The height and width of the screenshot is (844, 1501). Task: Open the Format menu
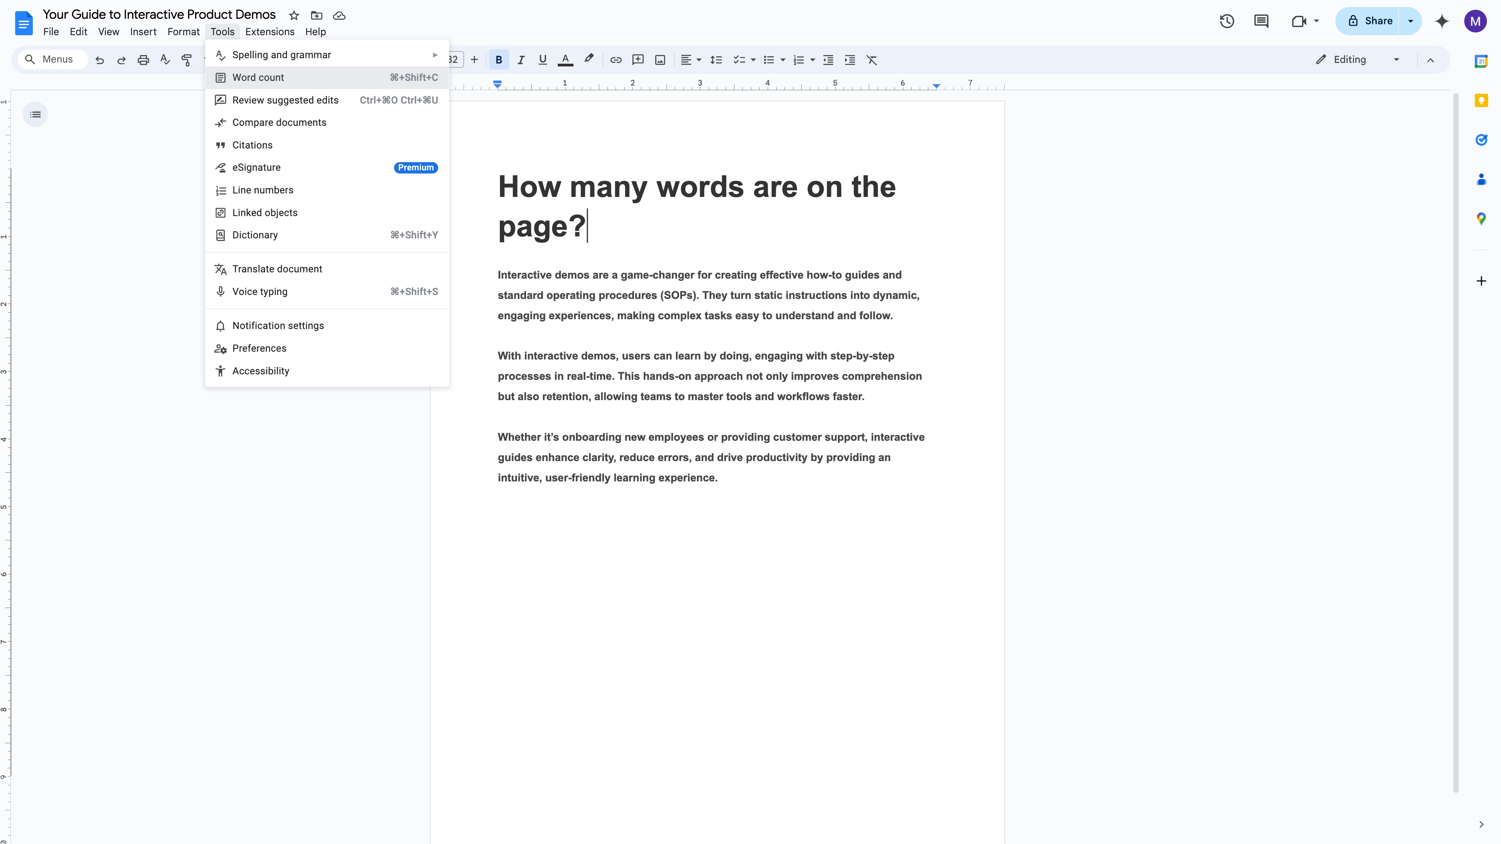tap(184, 32)
